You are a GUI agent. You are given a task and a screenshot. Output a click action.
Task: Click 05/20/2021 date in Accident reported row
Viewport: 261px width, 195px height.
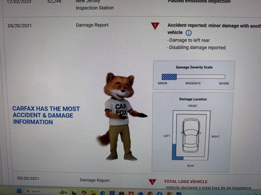pyautogui.click(x=20, y=26)
